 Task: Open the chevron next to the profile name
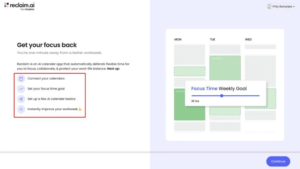(x=294, y=6)
